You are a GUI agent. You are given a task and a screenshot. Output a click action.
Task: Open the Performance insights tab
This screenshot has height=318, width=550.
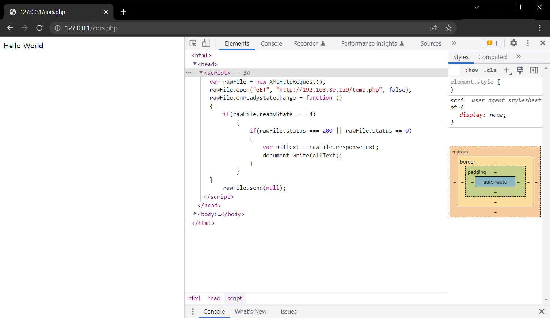tap(372, 43)
